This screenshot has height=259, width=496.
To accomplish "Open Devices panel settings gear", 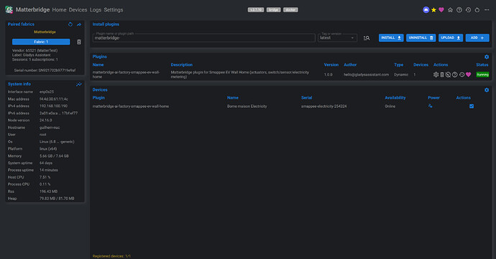I will (487, 90).
